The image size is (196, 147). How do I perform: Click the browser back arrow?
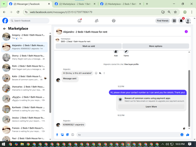pyautogui.click(x=4, y=12)
